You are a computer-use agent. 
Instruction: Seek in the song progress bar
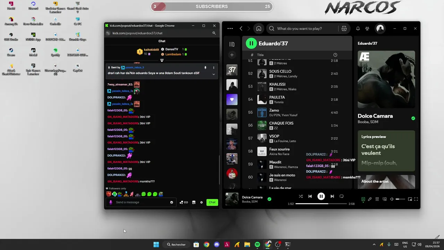(321, 204)
